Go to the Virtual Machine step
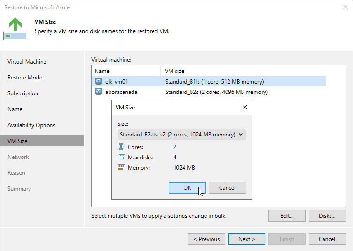The height and width of the screenshot is (251, 353). click(x=27, y=62)
